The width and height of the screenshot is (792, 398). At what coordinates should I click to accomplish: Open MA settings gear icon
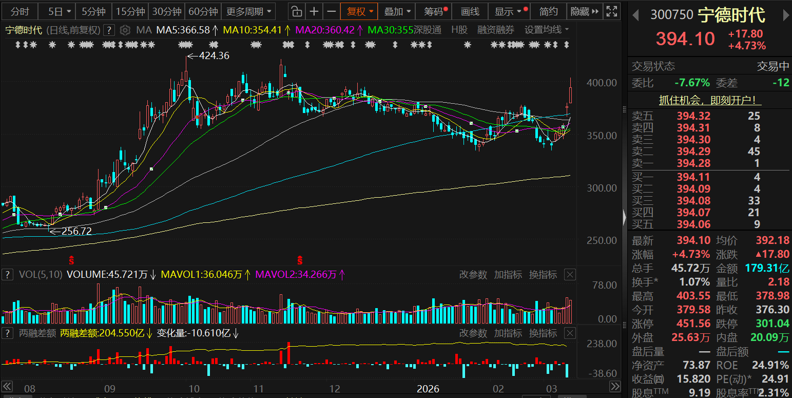pyautogui.click(x=125, y=30)
